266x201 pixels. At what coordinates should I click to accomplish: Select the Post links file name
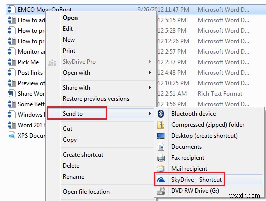coord(31,73)
